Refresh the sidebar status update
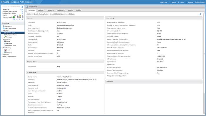This screenshot has height=116, width=206. (22, 7)
